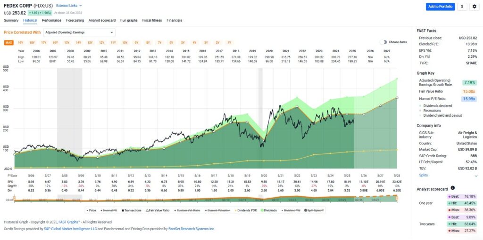Viewport: 483px width, 240px height.
Task: Enable the Choose dates switch
Action: pyautogui.click(x=383, y=42)
